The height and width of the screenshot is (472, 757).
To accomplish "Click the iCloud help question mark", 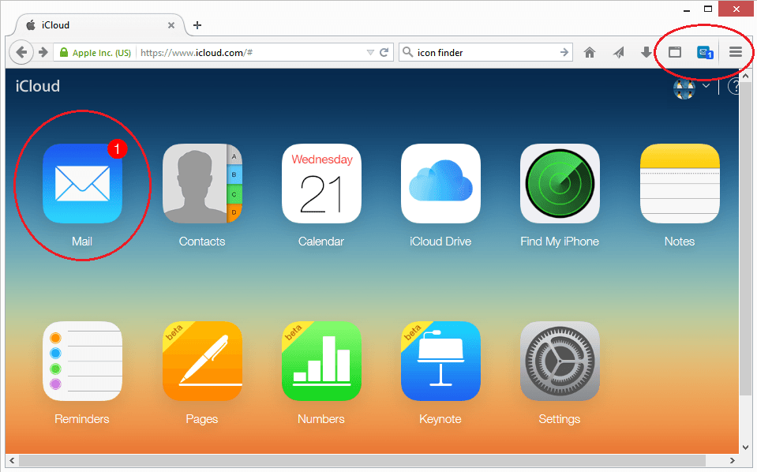I will (734, 87).
